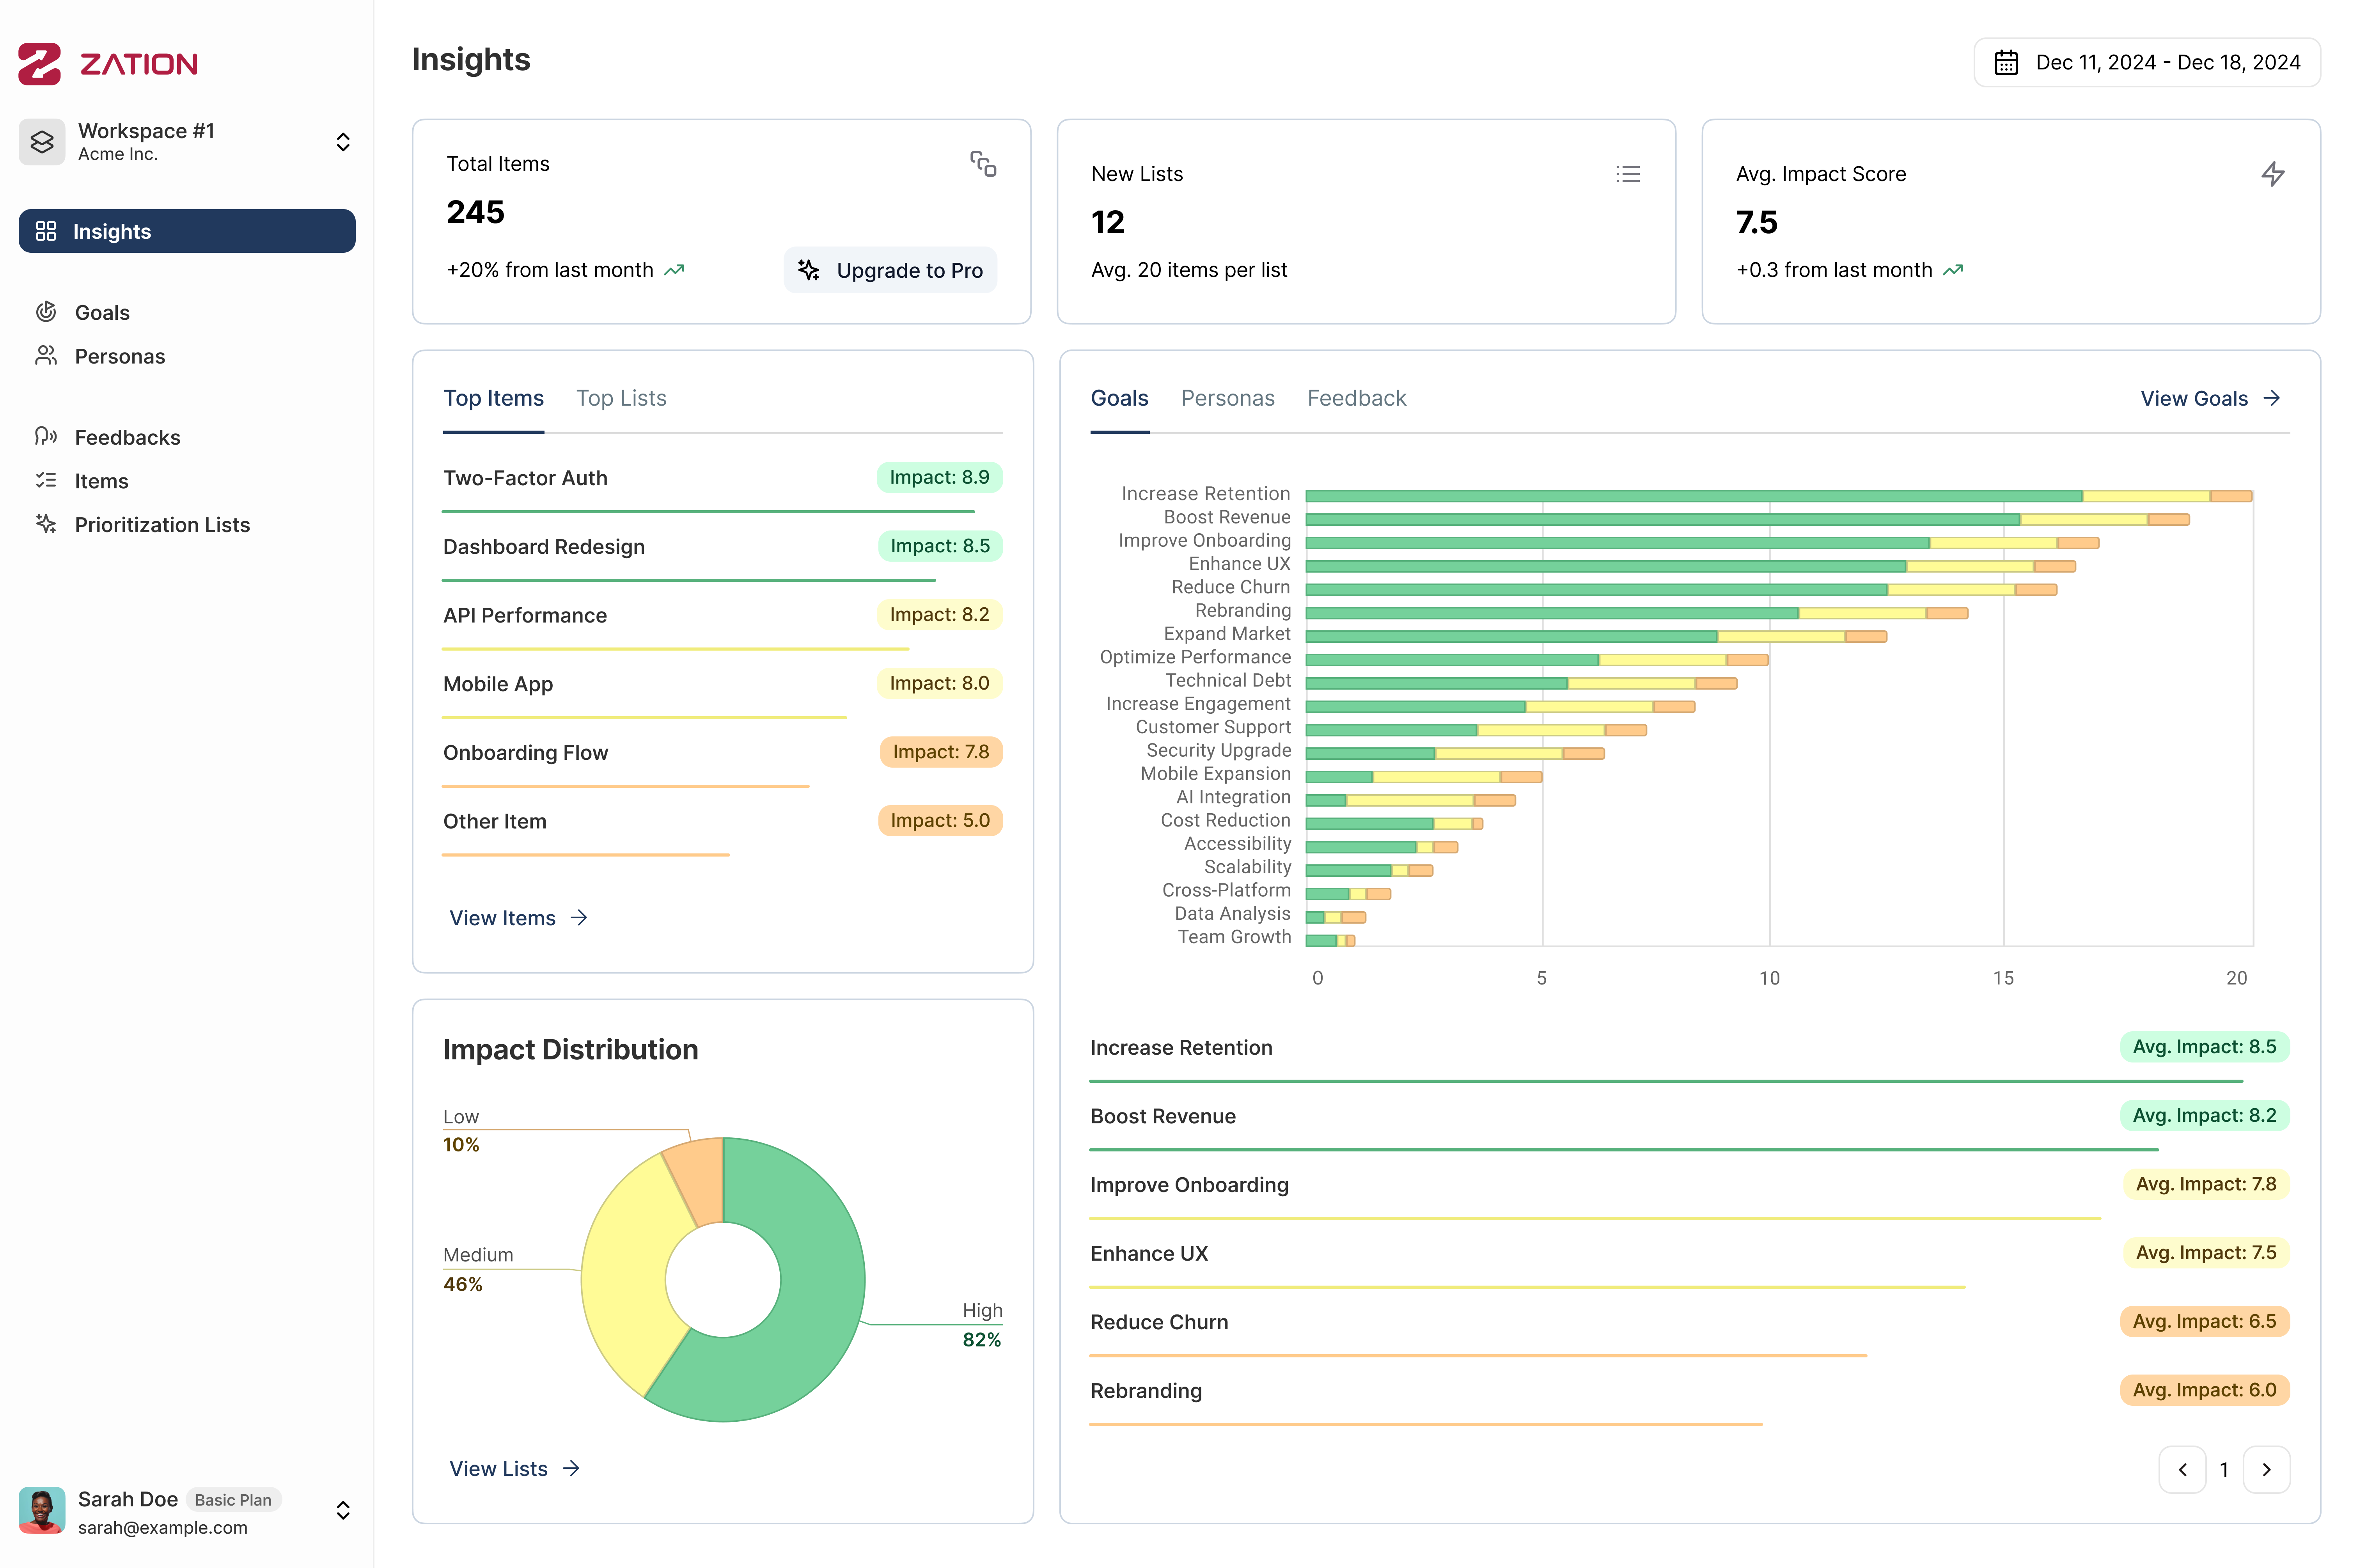2359x1568 pixels.
Task: Click the Feedbacks ear icon in sidebar
Action: (x=46, y=437)
